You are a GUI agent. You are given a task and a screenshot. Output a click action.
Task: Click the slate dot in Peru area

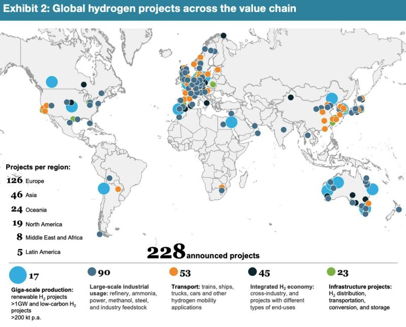pos(110,178)
